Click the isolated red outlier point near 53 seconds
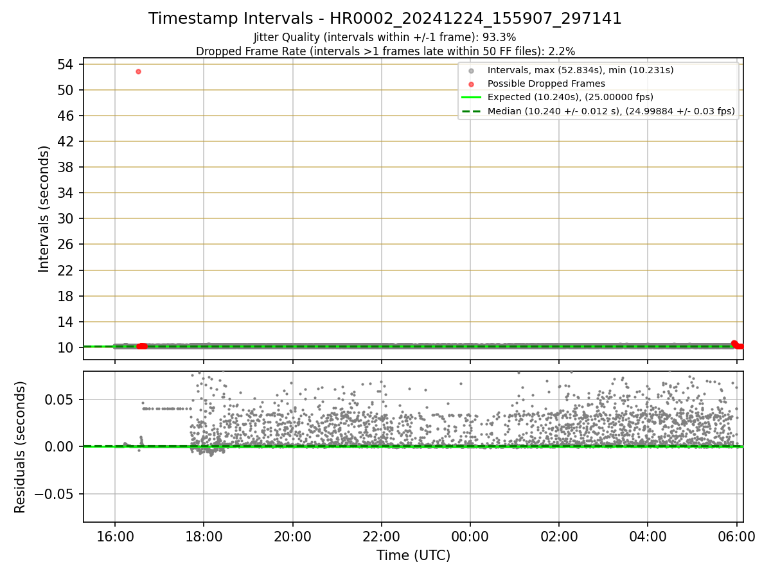 coord(138,71)
